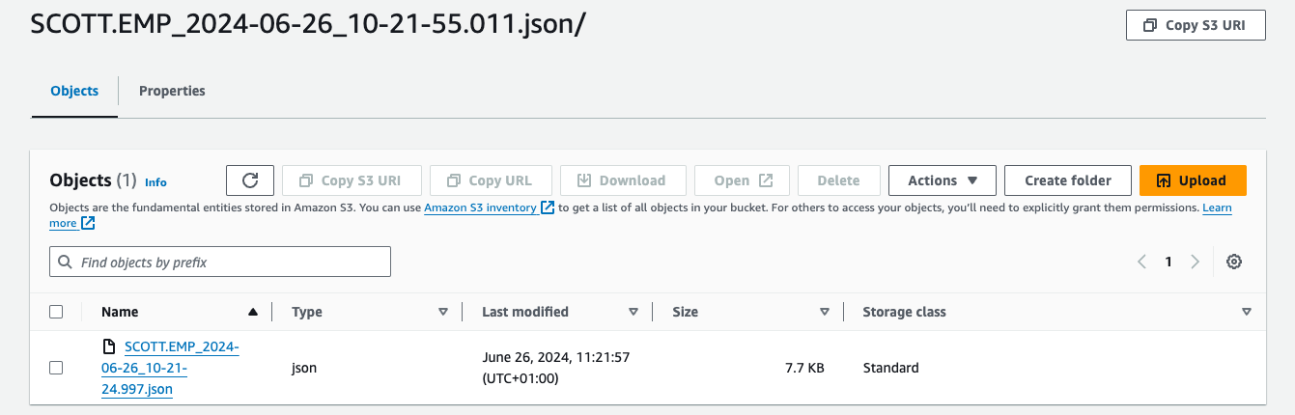Click the Create folder button

click(1068, 180)
